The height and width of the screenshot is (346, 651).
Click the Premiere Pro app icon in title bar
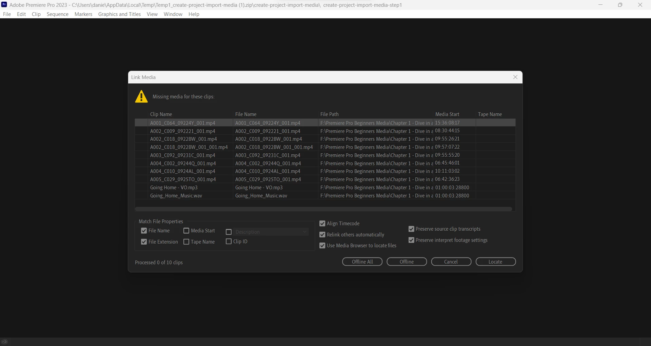(4, 5)
